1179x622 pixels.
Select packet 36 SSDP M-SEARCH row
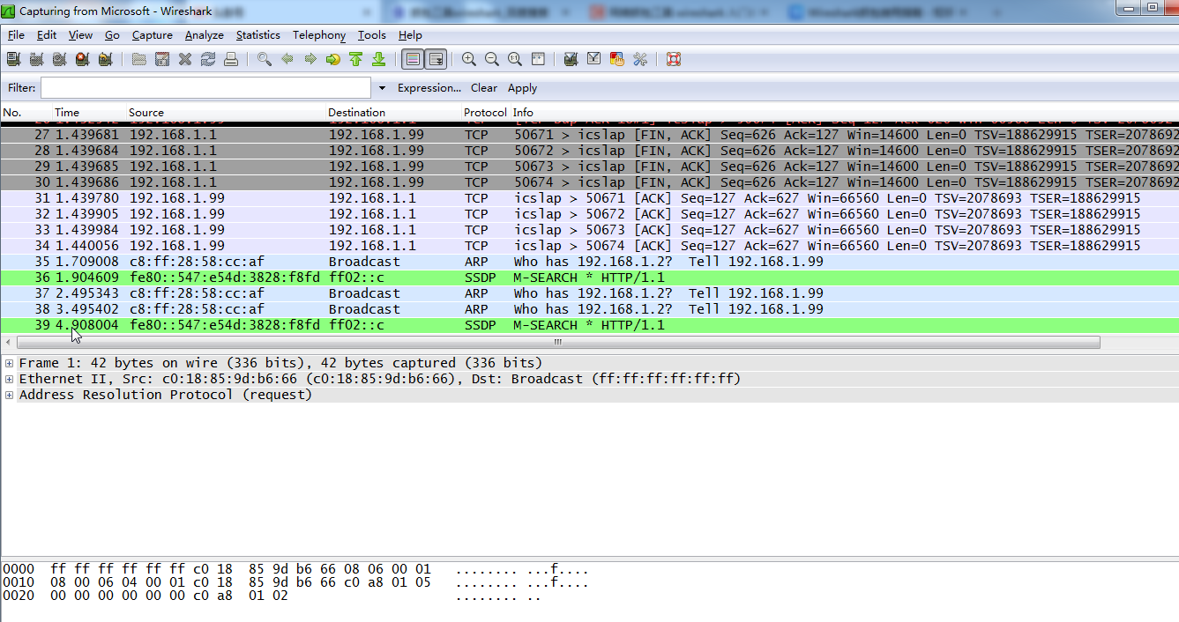589,278
